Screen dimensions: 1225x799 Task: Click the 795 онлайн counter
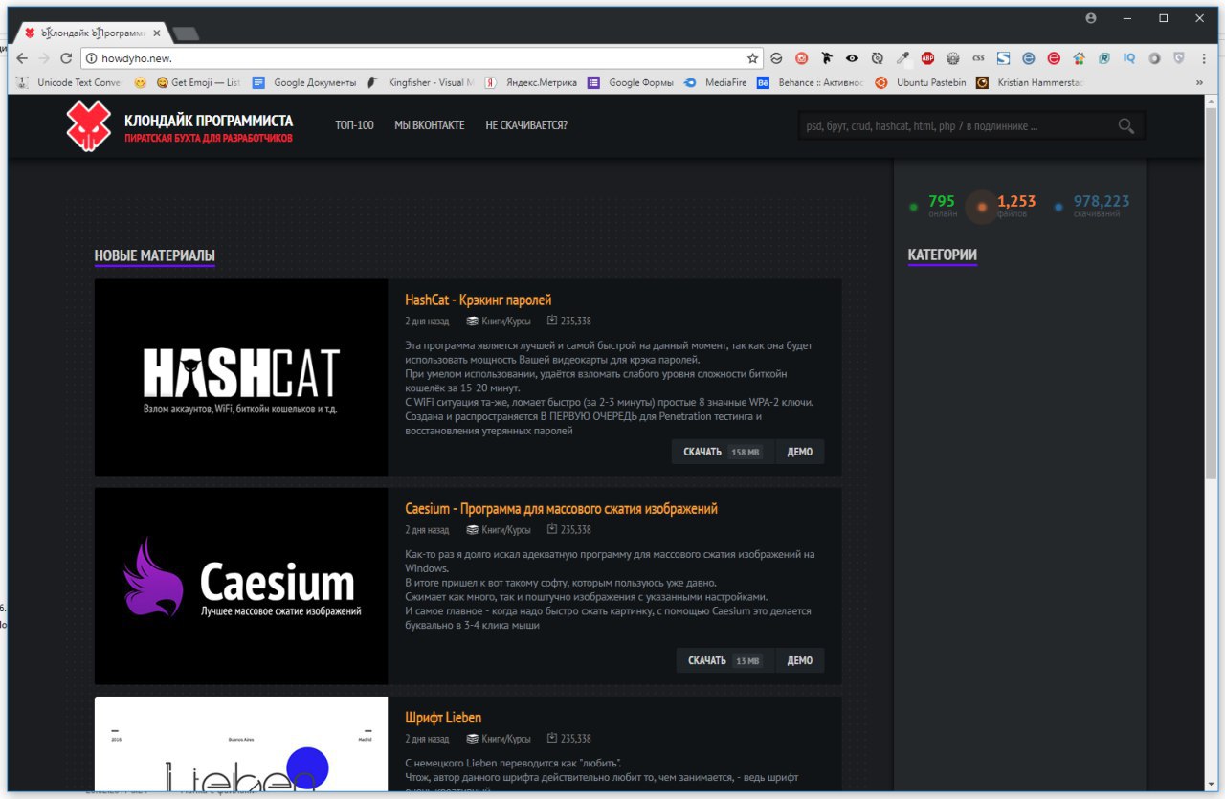pos(933,206)
